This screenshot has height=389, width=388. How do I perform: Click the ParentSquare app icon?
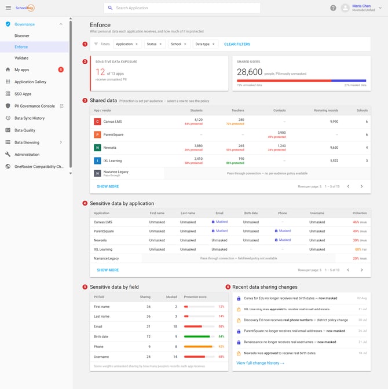(97, 135)
